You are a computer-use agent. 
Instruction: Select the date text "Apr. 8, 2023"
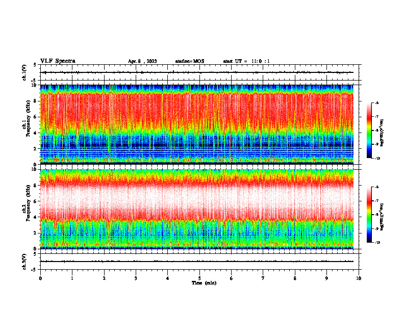[x=142, y=61]
